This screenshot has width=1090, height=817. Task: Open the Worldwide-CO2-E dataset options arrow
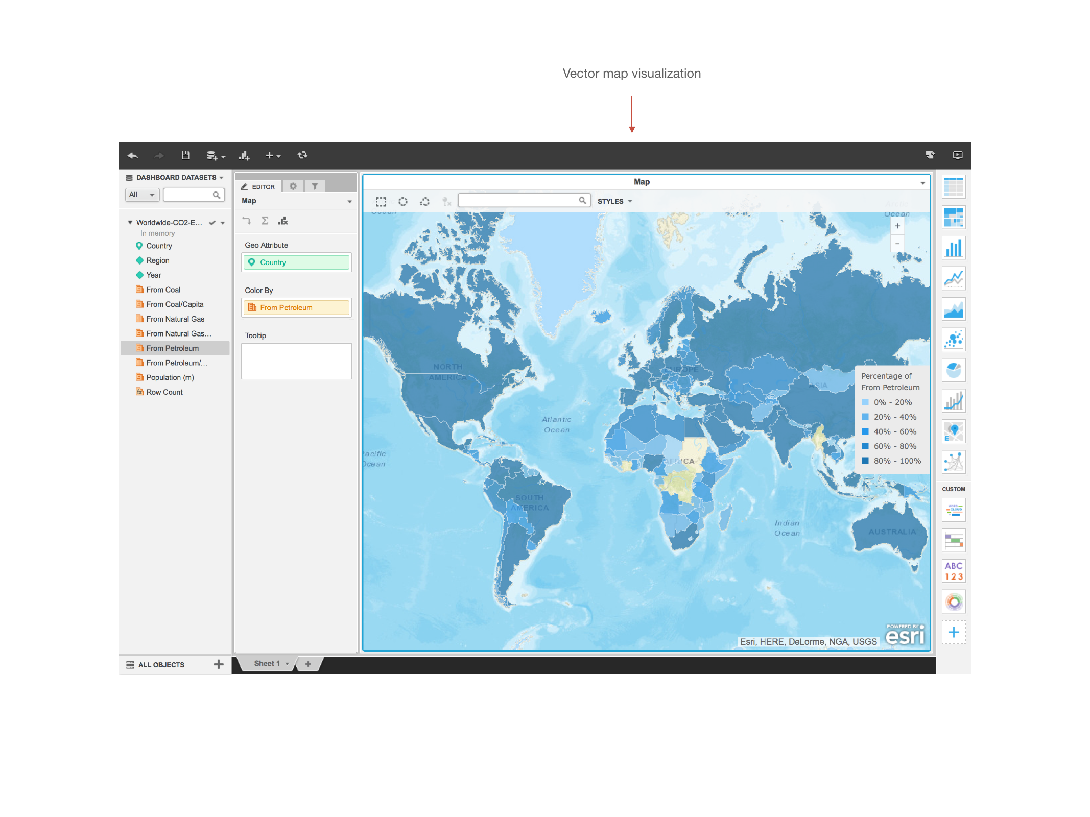pos(223,223)
